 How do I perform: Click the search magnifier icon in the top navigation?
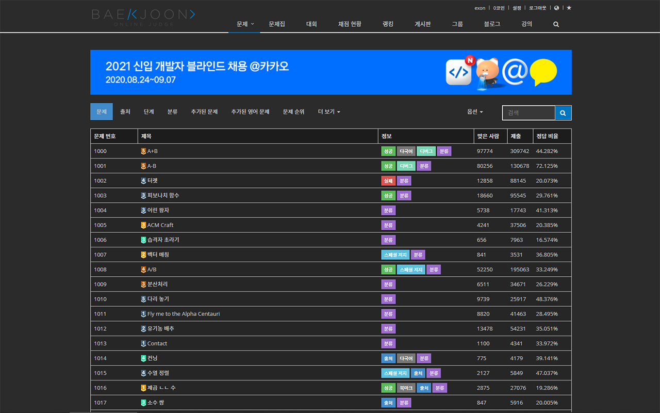556,24
